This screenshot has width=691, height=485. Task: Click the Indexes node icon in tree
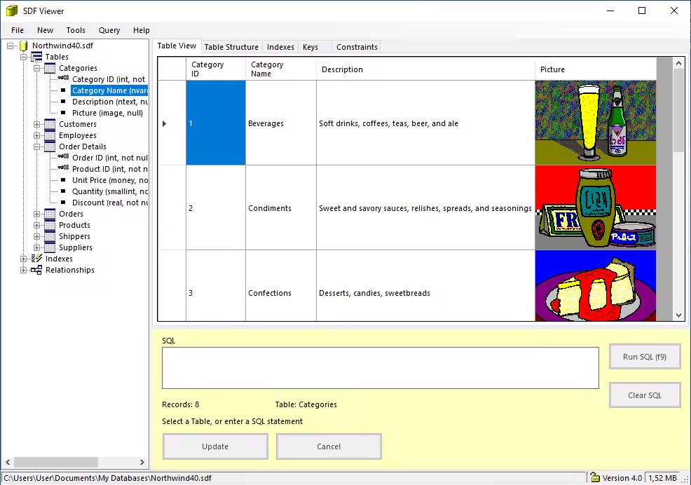36,259
